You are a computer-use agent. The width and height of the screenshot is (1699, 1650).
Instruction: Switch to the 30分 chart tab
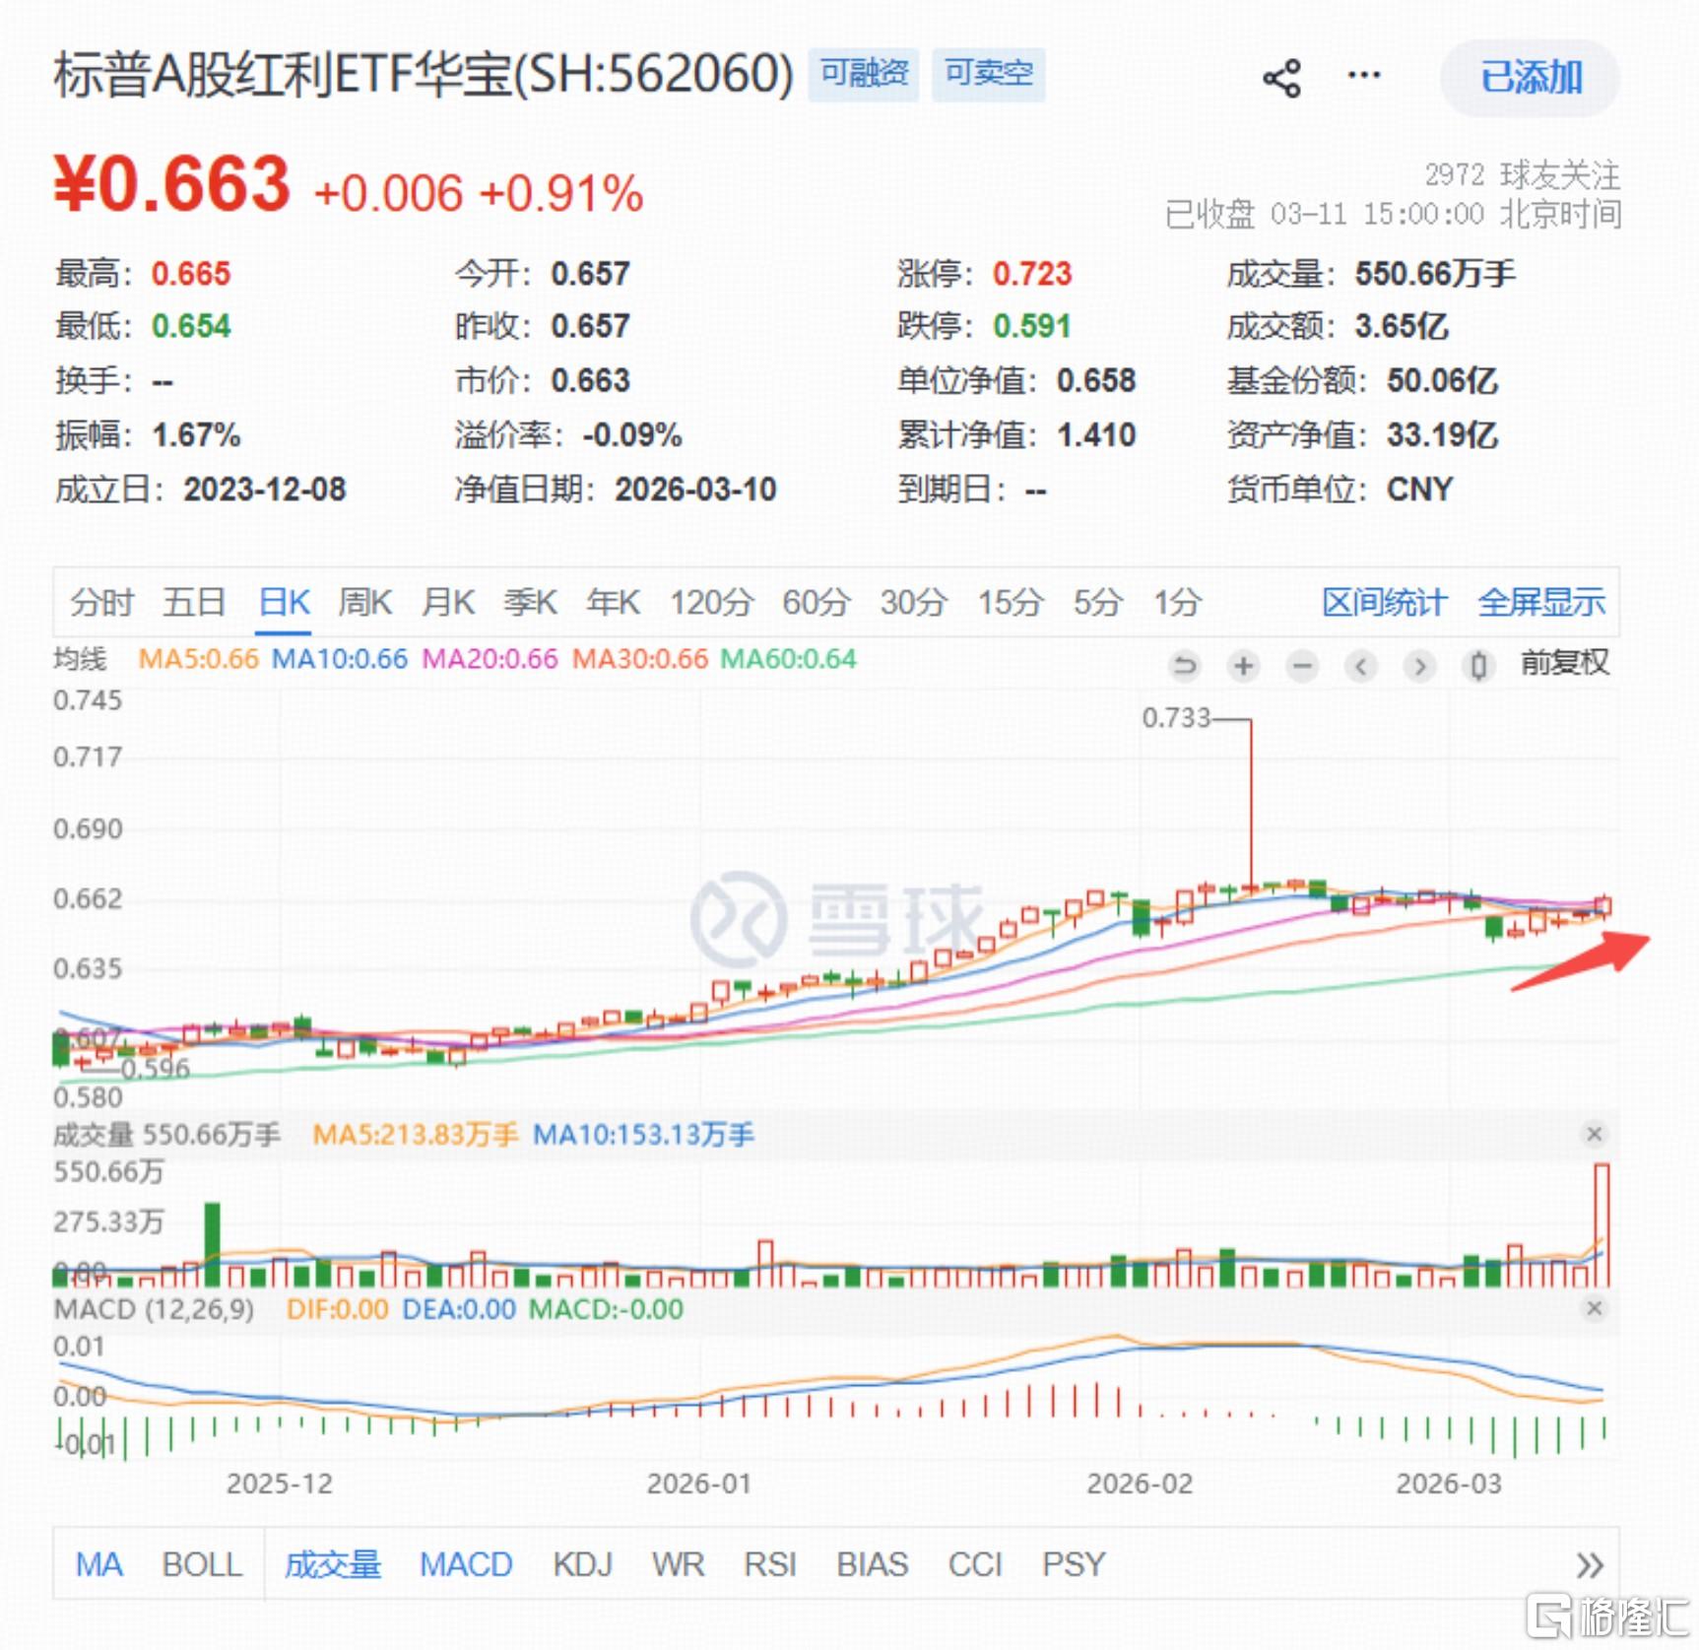click(914, 602)
